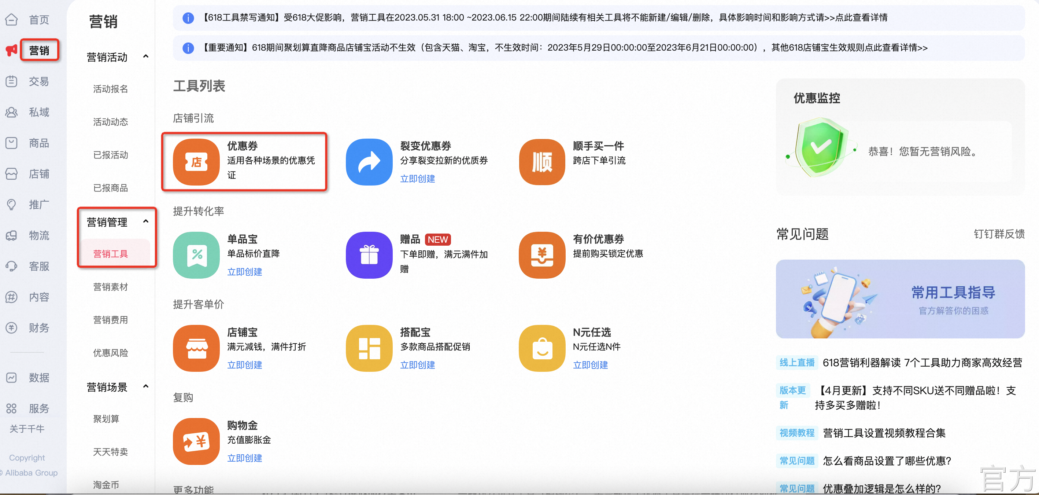The width and height of the screenshot is (1039, 495).
Task: Click the 客服 headset icon
Action: tap(11, 266)
